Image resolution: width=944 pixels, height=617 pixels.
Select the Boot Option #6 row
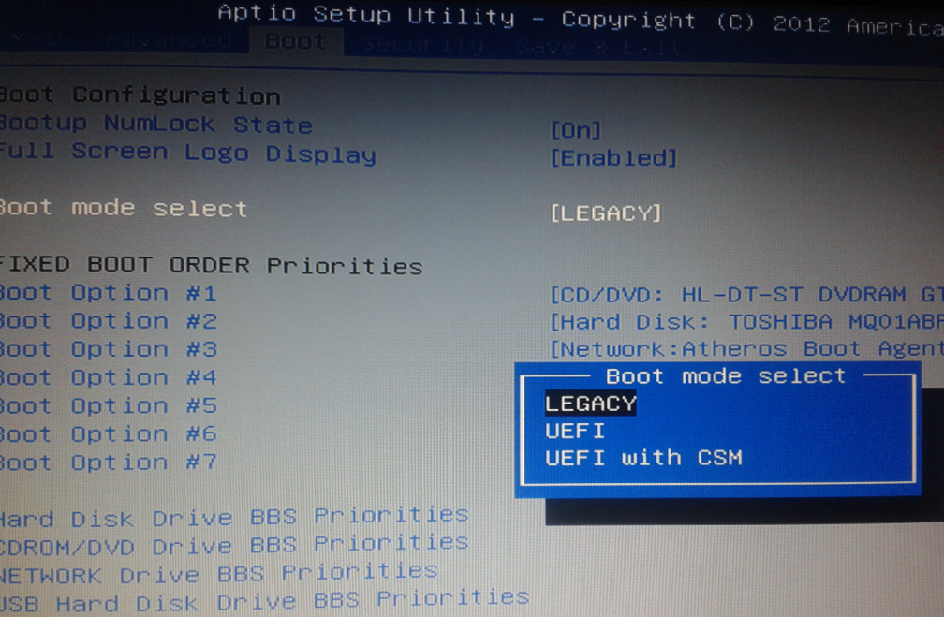tap(108, 433)
